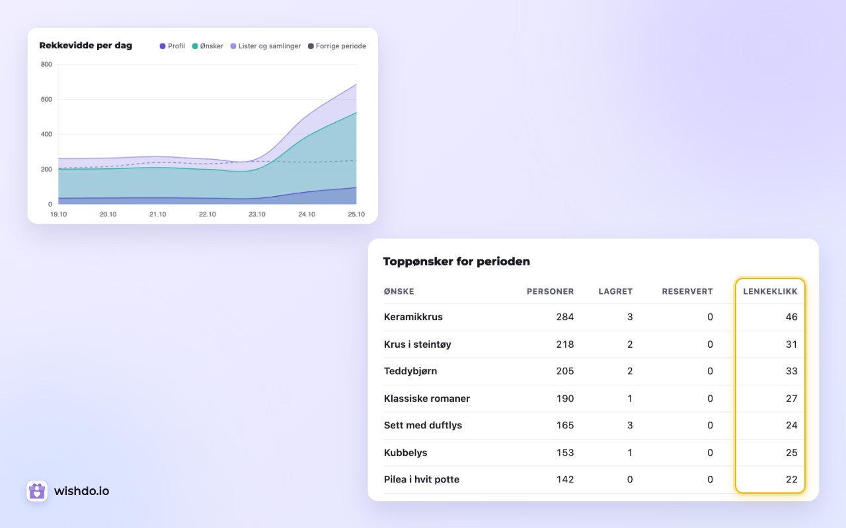Click the 46 link clicks value
The image size is (846, 528).
tap(792, 317)
